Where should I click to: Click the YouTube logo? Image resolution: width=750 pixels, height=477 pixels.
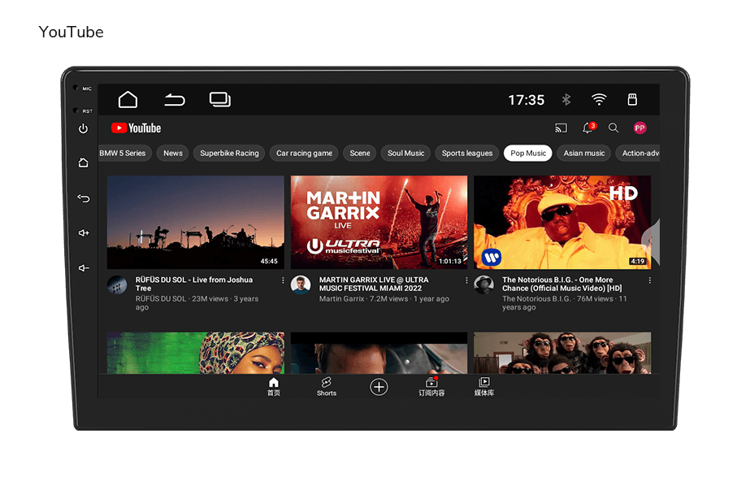click(x=137, y=128)
